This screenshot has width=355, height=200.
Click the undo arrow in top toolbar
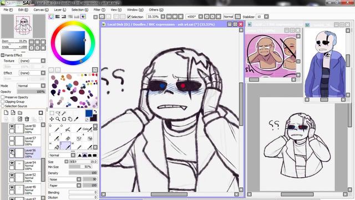coord(102,17)
